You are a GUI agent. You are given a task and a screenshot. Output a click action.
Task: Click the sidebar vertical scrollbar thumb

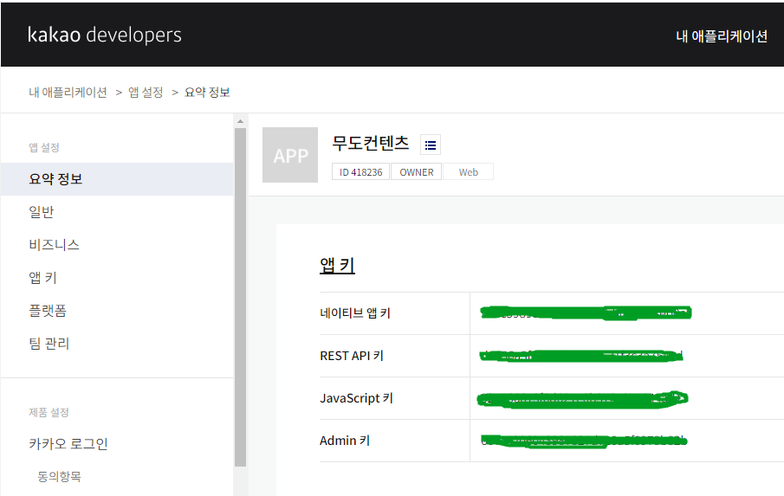(241, 297)
